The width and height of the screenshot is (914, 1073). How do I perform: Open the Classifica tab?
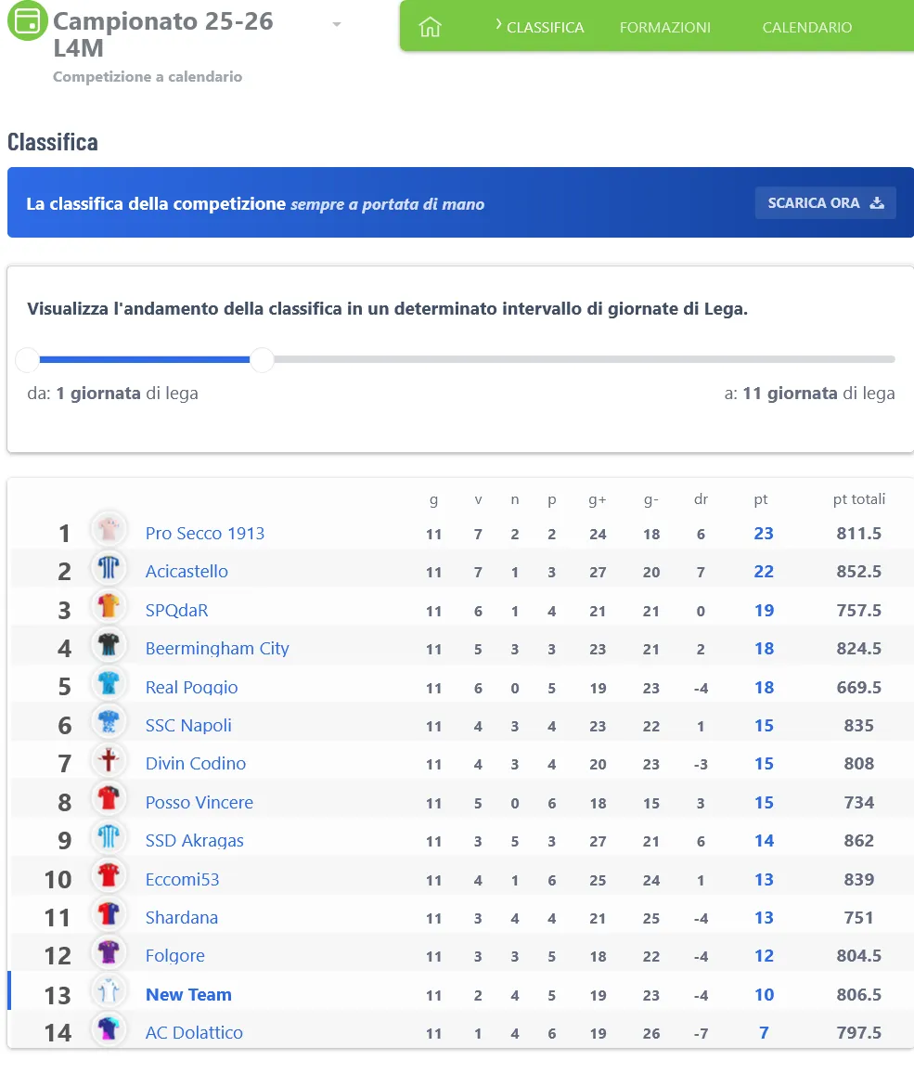point(545,28)
